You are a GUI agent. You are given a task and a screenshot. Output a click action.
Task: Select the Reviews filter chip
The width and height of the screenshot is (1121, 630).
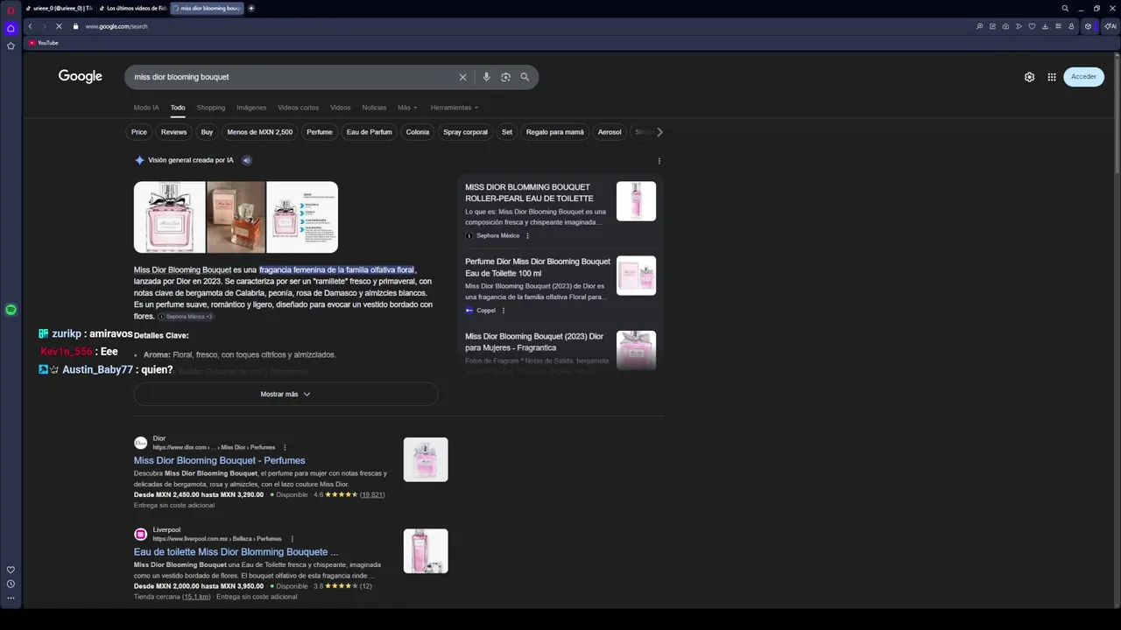[x=173, y=132]
